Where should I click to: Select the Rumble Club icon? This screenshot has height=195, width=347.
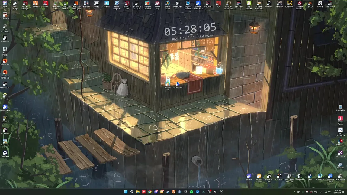(178, 85)
